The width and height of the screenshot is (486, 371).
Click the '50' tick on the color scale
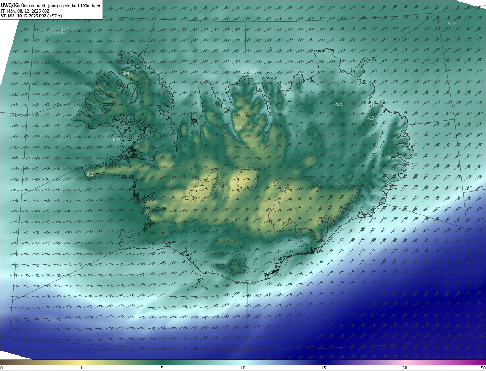[483, 368]
